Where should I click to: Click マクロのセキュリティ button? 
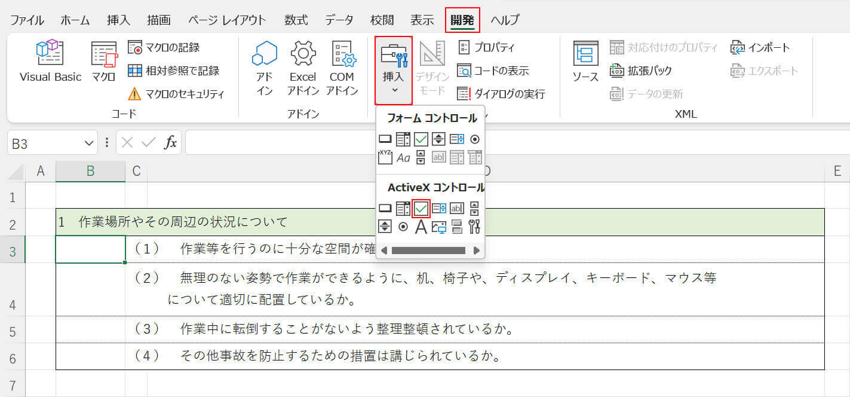[177, 94]
